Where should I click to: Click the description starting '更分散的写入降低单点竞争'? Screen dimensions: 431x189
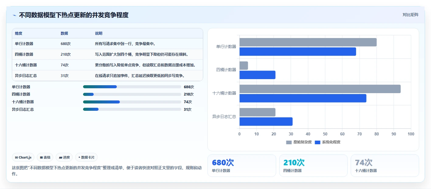(x=145, y=65)
